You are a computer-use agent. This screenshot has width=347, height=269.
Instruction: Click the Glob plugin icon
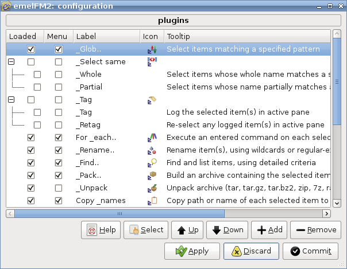pyautogui.click(x=152, y=49)
